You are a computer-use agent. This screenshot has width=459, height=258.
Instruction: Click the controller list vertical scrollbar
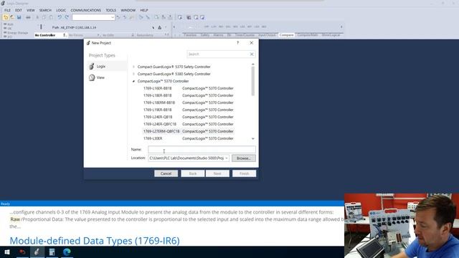pyautogui.click(x=253, y=81)
